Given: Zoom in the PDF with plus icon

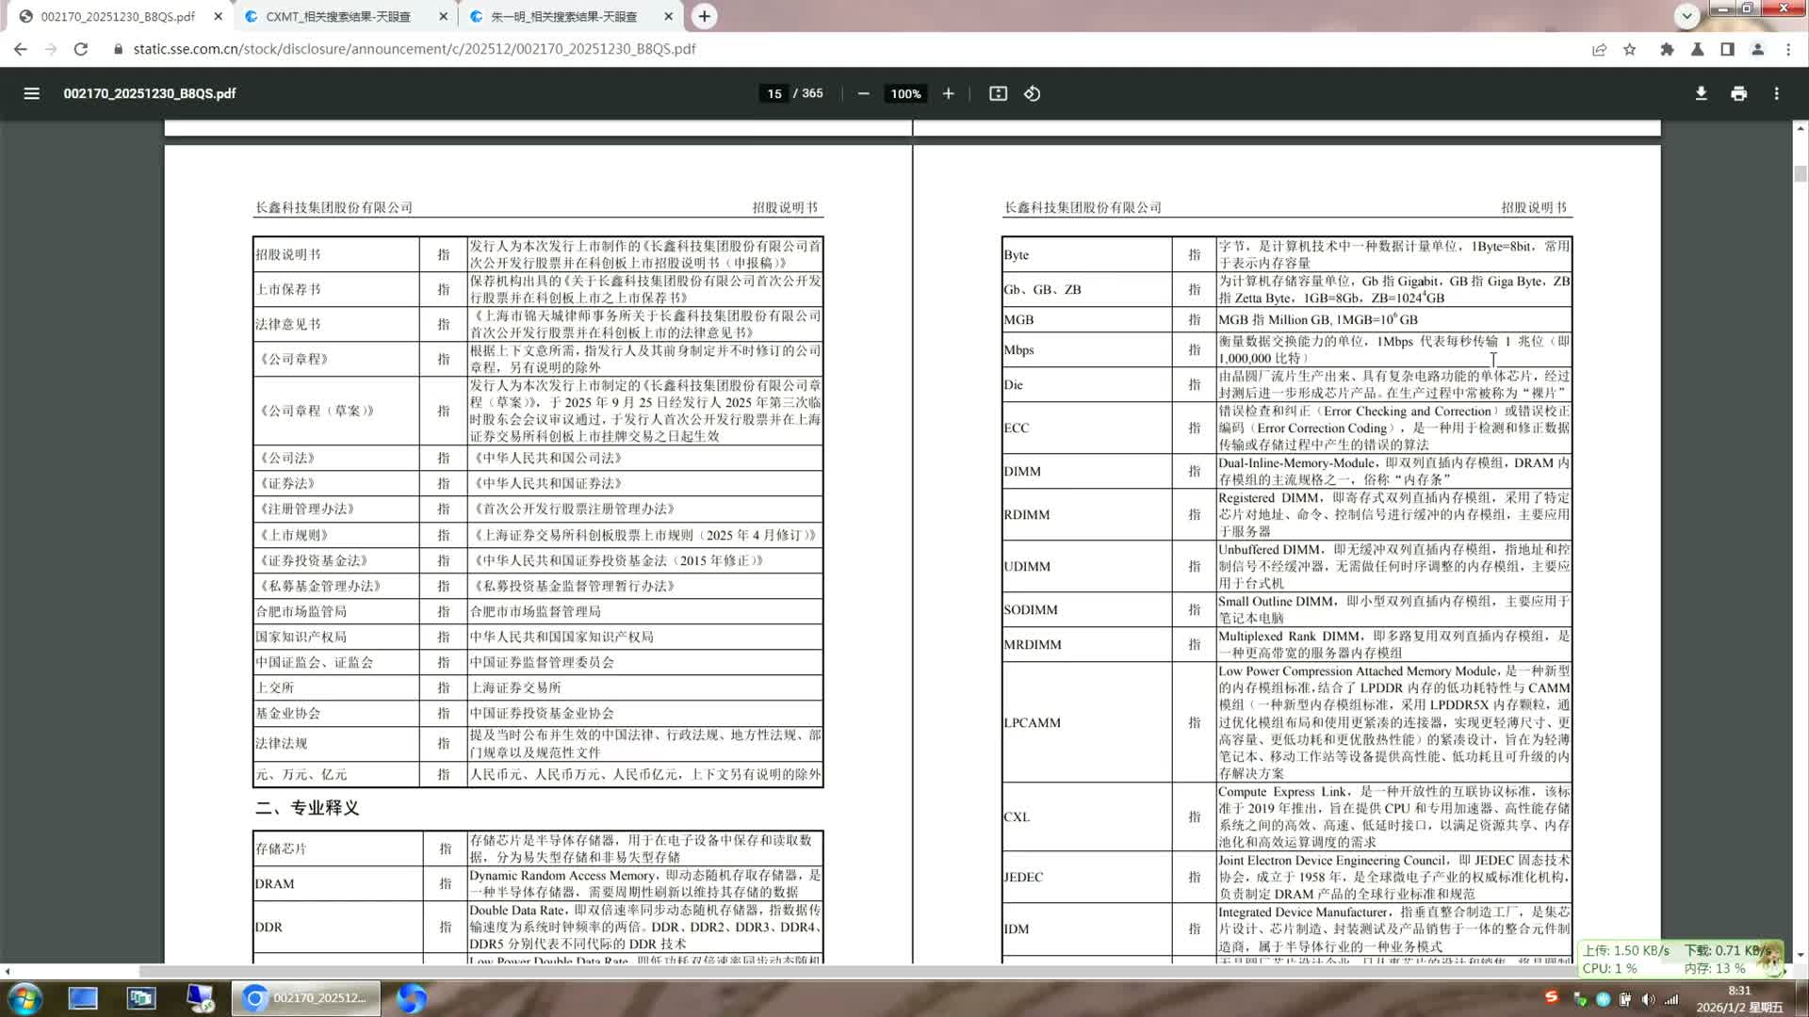Looking at the screenshot, I should [948, 93].
